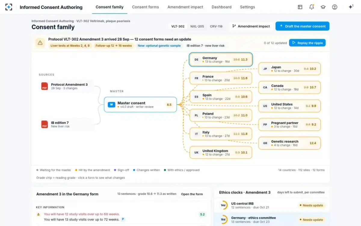The height and width of the screenshot is (226, 361).
Task: Click the Master consent M badge
Action: coord(111,105)
